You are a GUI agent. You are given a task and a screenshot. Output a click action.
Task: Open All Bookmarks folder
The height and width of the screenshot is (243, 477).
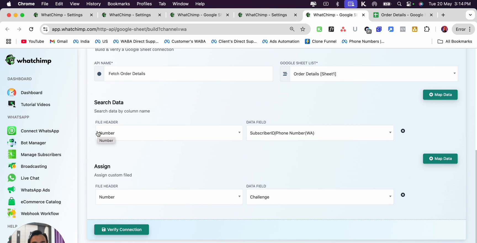point(455,41)
